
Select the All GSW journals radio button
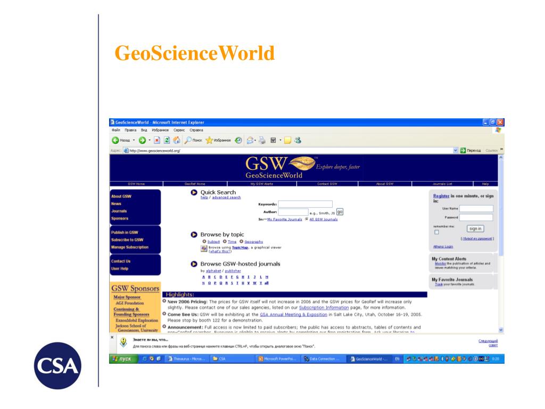tap(307, 219)
